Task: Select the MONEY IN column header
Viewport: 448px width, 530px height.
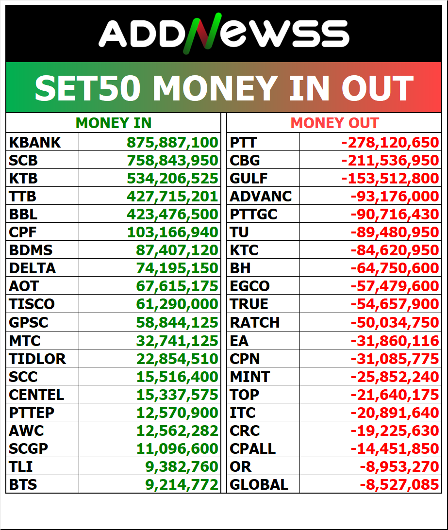Action: [x=114, y=123]
